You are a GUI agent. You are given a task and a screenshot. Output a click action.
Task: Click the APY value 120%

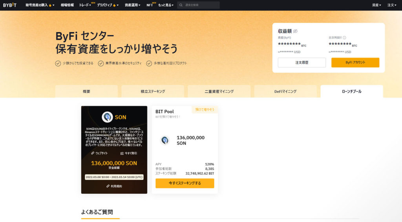(x=210, y=164)
